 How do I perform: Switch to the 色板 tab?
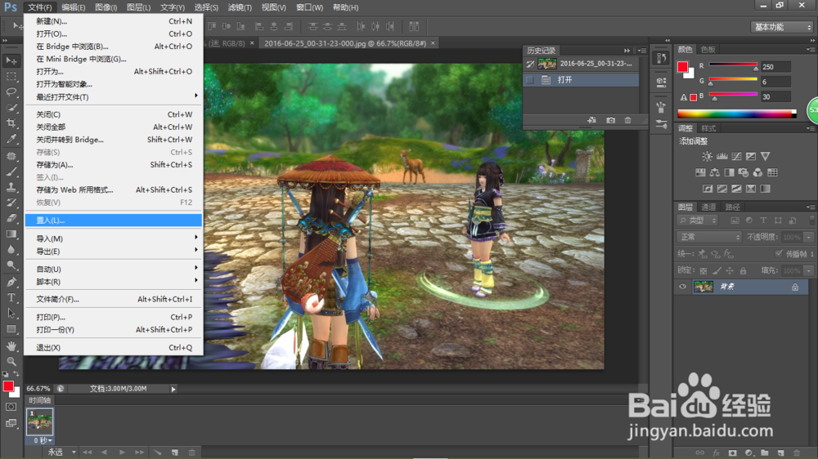(708, 50)
